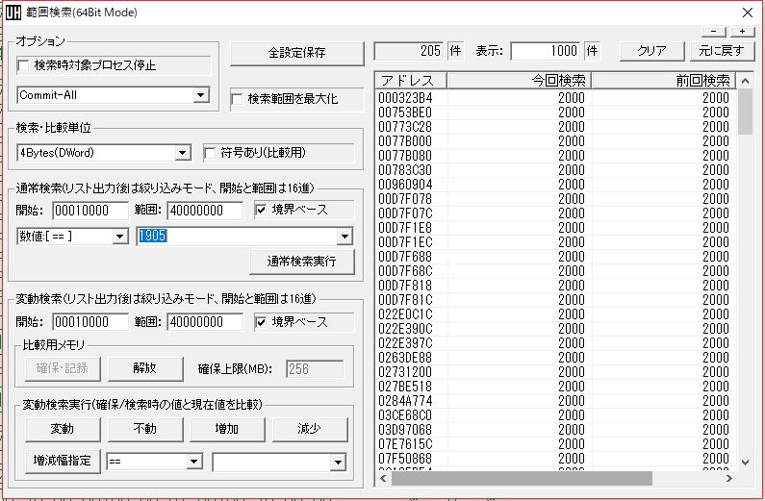Select address row 00D7F688
This screenshot has width=765, height=501.
[x=555, y=257]
